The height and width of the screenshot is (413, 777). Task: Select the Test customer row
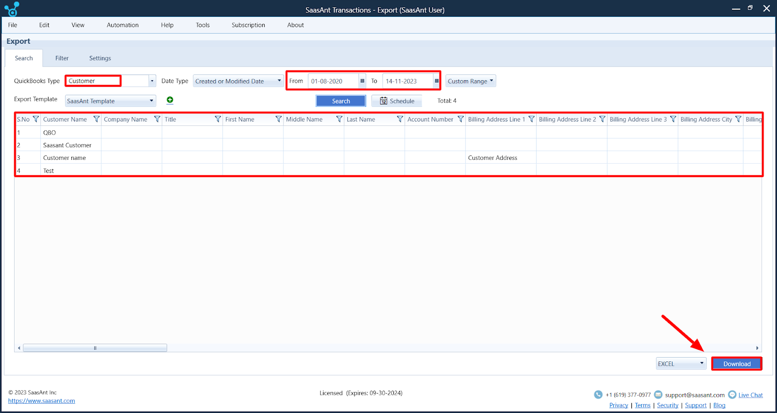(x=388, y=170)
